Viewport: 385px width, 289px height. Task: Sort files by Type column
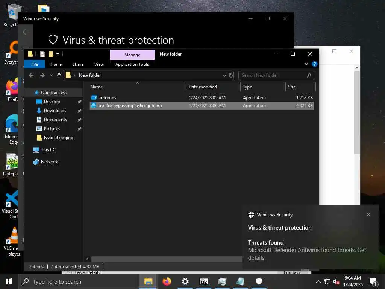(x=247, y=87)
